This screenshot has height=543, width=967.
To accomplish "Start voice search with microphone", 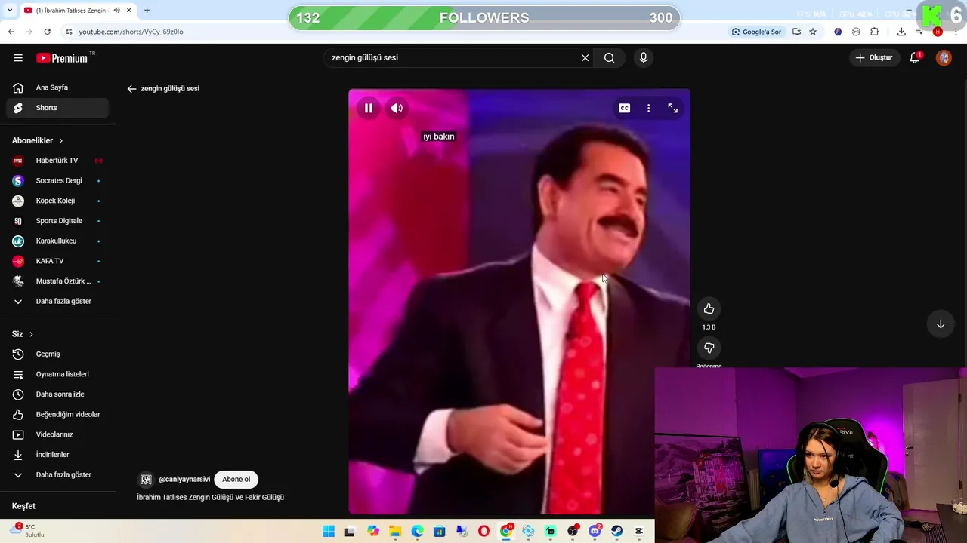I will 644,57.
